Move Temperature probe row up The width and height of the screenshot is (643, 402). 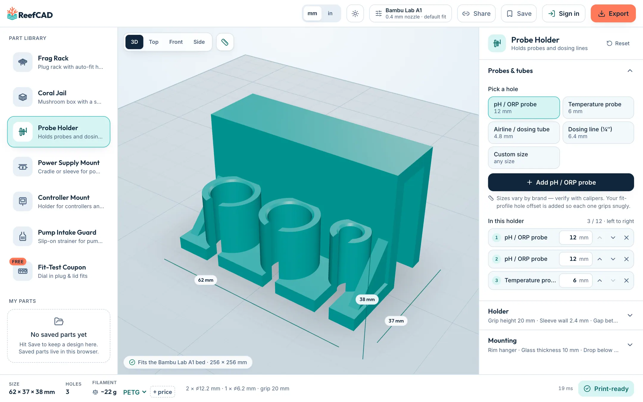click(x=600, y=281)
